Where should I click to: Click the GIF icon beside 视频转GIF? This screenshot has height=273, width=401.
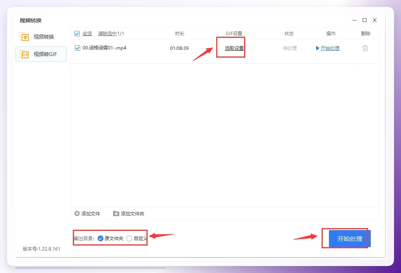click(24, 54)
